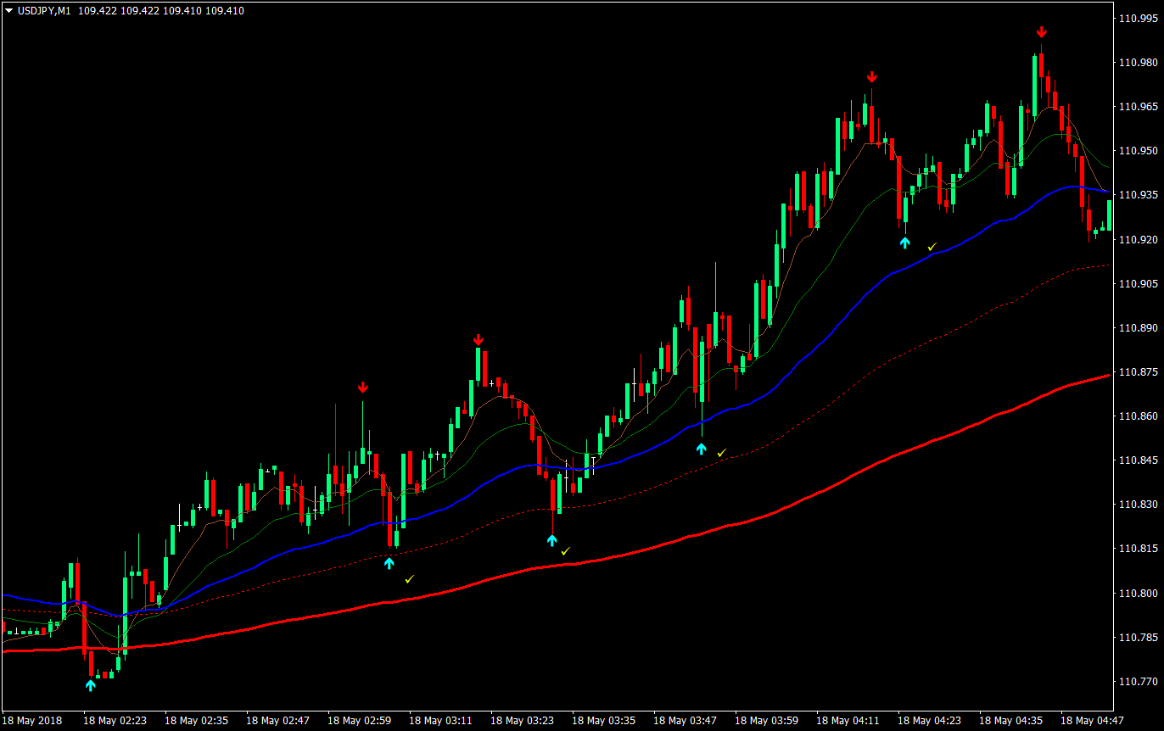Click the 110.770 price label
The image size is (1164, 731).
click(x=1139, y=681)
